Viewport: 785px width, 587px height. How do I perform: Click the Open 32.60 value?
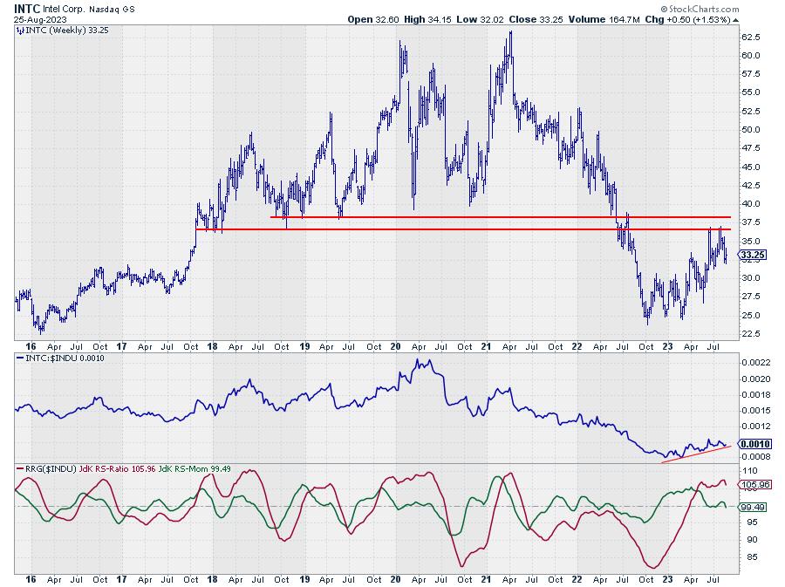pos(373,19)
